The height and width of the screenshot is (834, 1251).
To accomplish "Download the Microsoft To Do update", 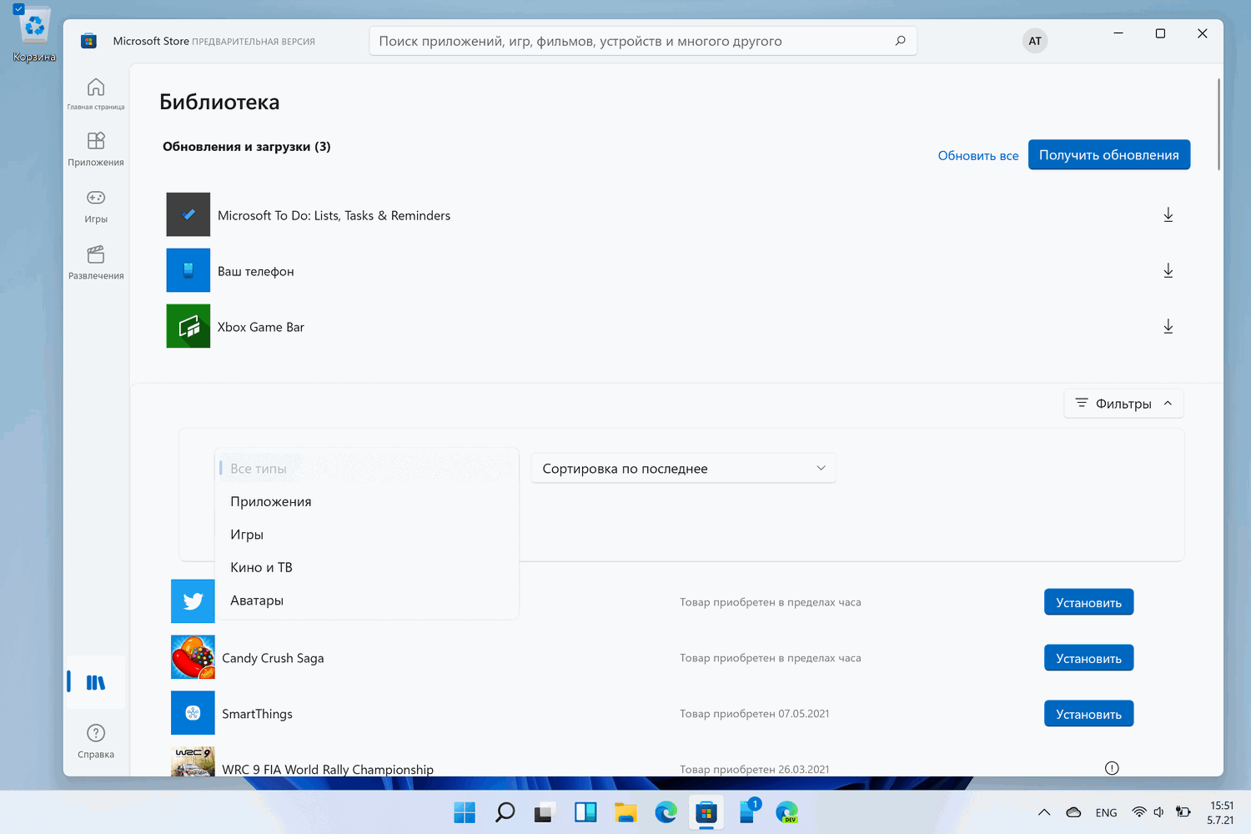I will pos(1168,215).
